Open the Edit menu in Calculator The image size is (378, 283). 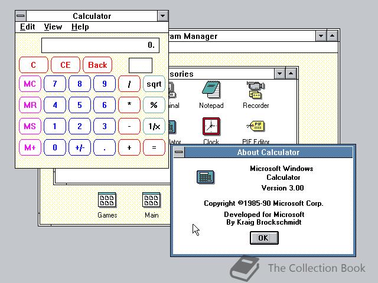(28, 27)
